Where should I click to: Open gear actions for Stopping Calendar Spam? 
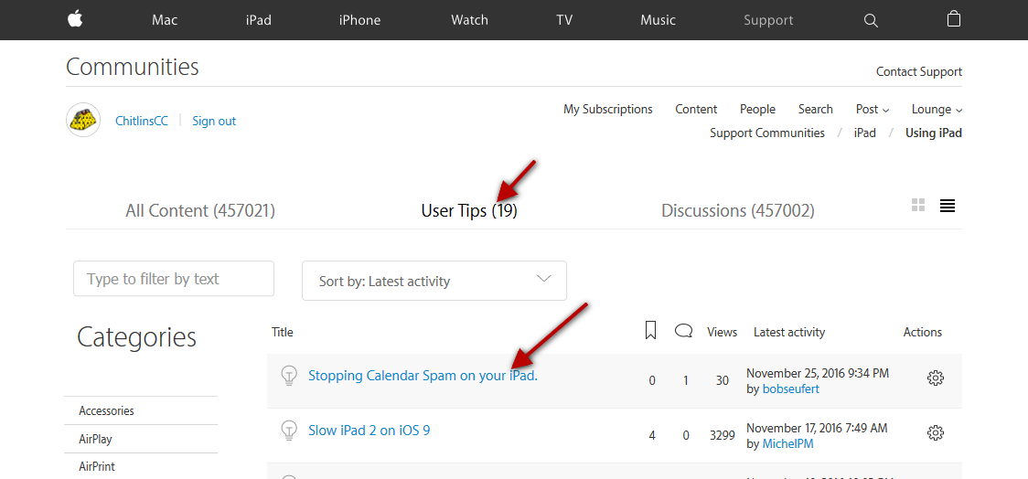click(x=936, y=378)
